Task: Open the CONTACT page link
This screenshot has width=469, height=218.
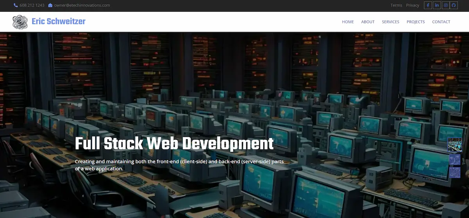Action: (441, 22)
